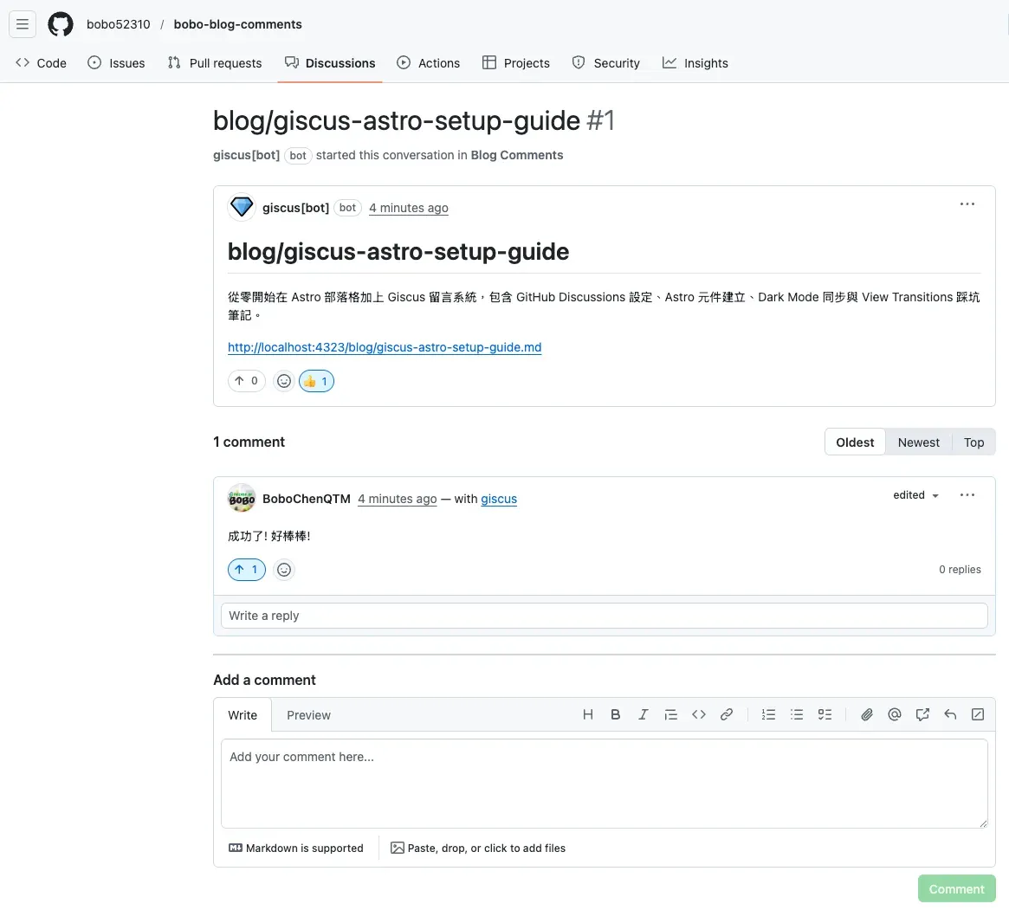
Task: Open the Blog Comments category link
Action: point(517,155)
